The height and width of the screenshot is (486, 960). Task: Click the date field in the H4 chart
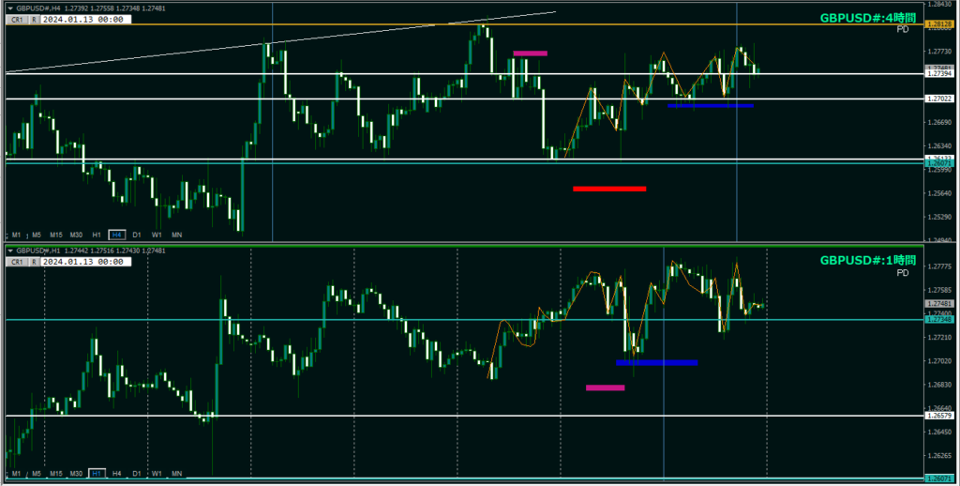(x=85, y=20)
